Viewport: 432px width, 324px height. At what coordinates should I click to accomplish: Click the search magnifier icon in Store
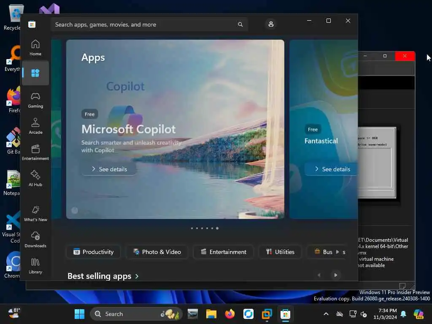click(x=240, y=24)
